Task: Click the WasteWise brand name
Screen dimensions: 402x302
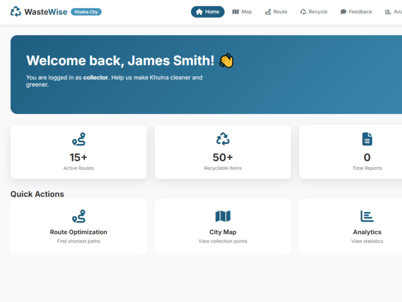Action: click(46, 12)
